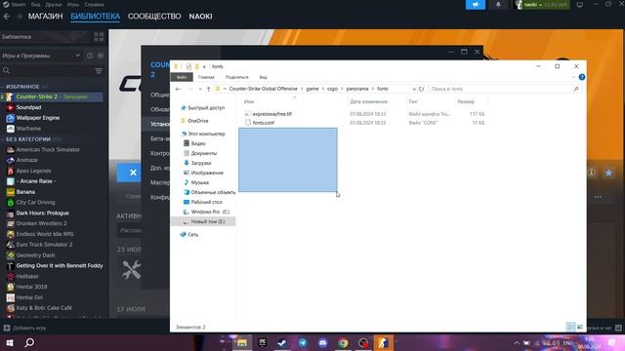Open Windows Pro (C:) drive in navigation pane

pos(210,212)
